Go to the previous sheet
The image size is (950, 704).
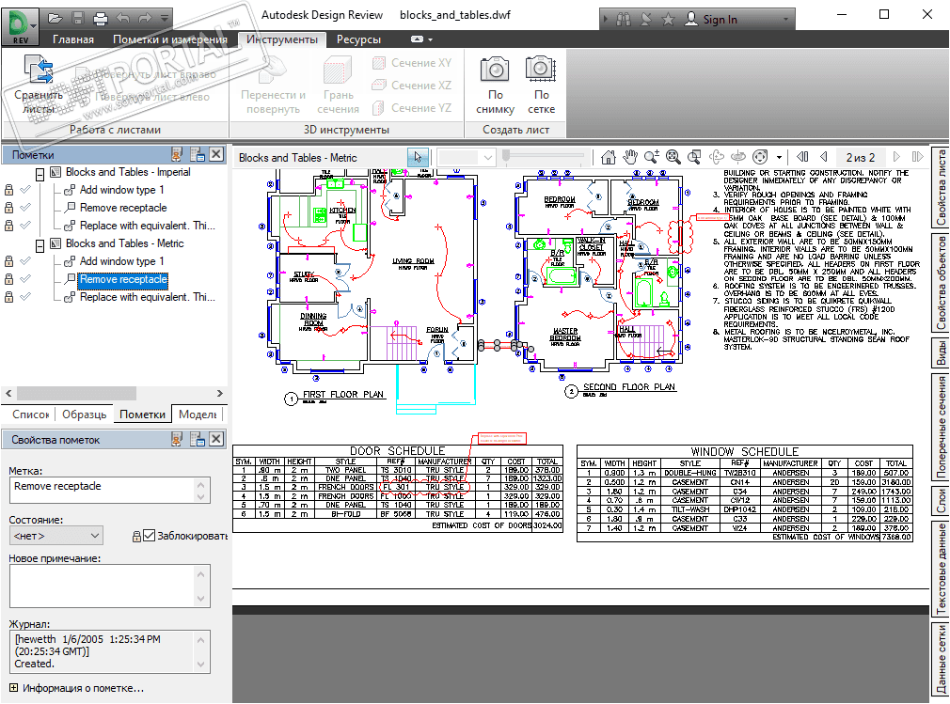(x=824, y=157)
